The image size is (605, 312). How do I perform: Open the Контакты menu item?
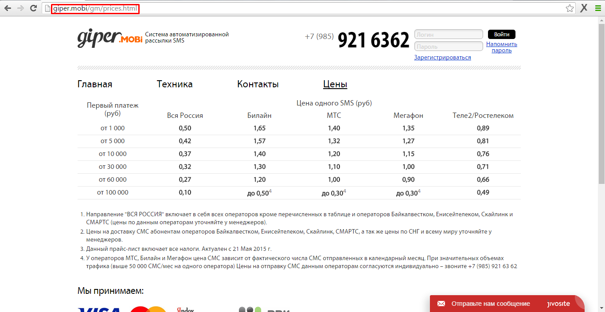point(258,84)
